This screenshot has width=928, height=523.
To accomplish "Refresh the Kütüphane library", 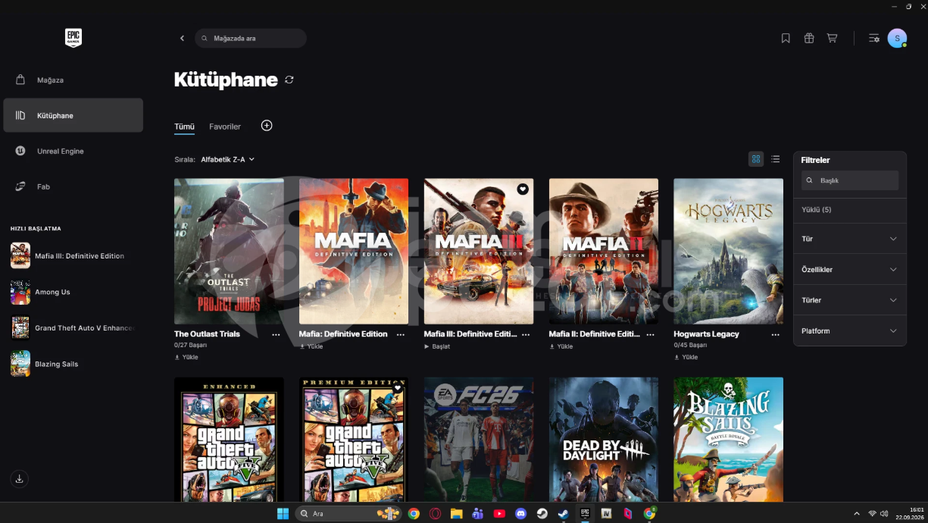I will 289,80.
